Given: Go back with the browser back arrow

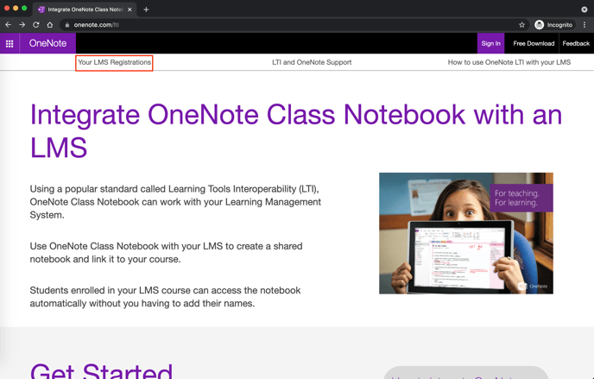Looking at the screenshot, I should pyautogui.click(x=8, y=25).
